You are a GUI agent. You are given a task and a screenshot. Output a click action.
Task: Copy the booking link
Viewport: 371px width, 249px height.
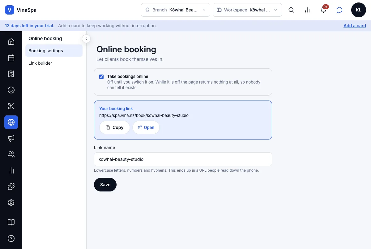114,127
